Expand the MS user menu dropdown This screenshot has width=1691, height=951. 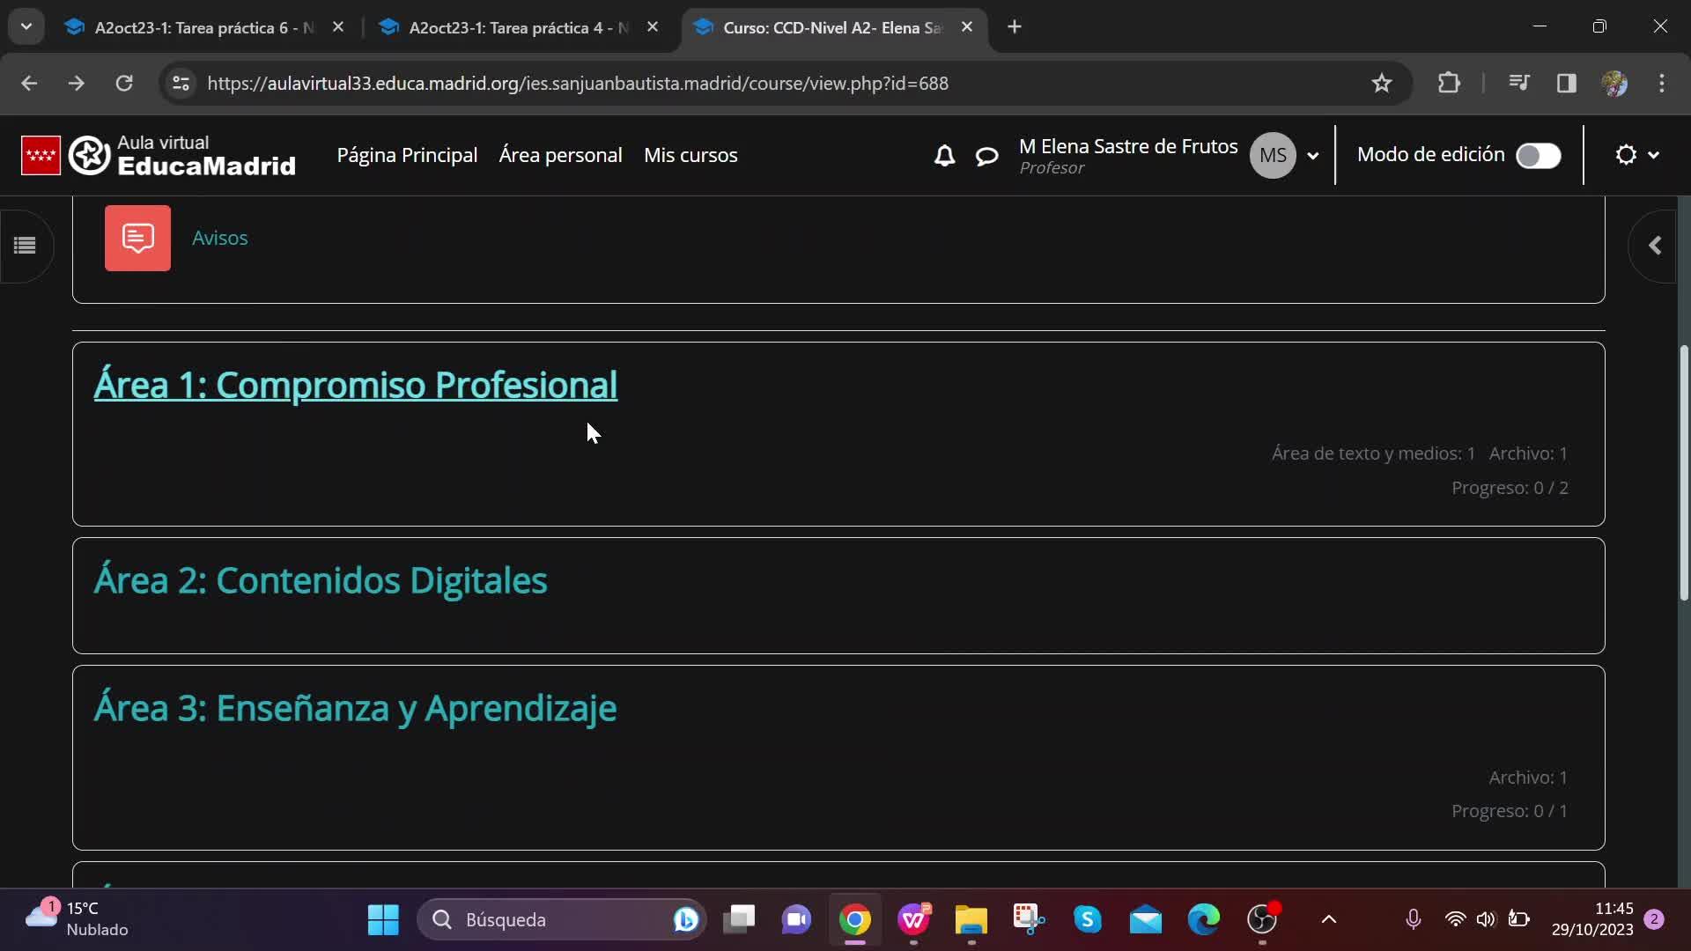1312,156
